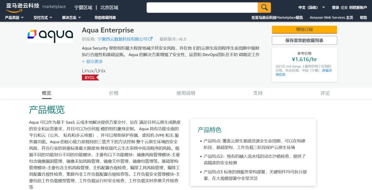Switch to the 评论 tab
This screenshot has height=190, width=372.
pos(325,93)
